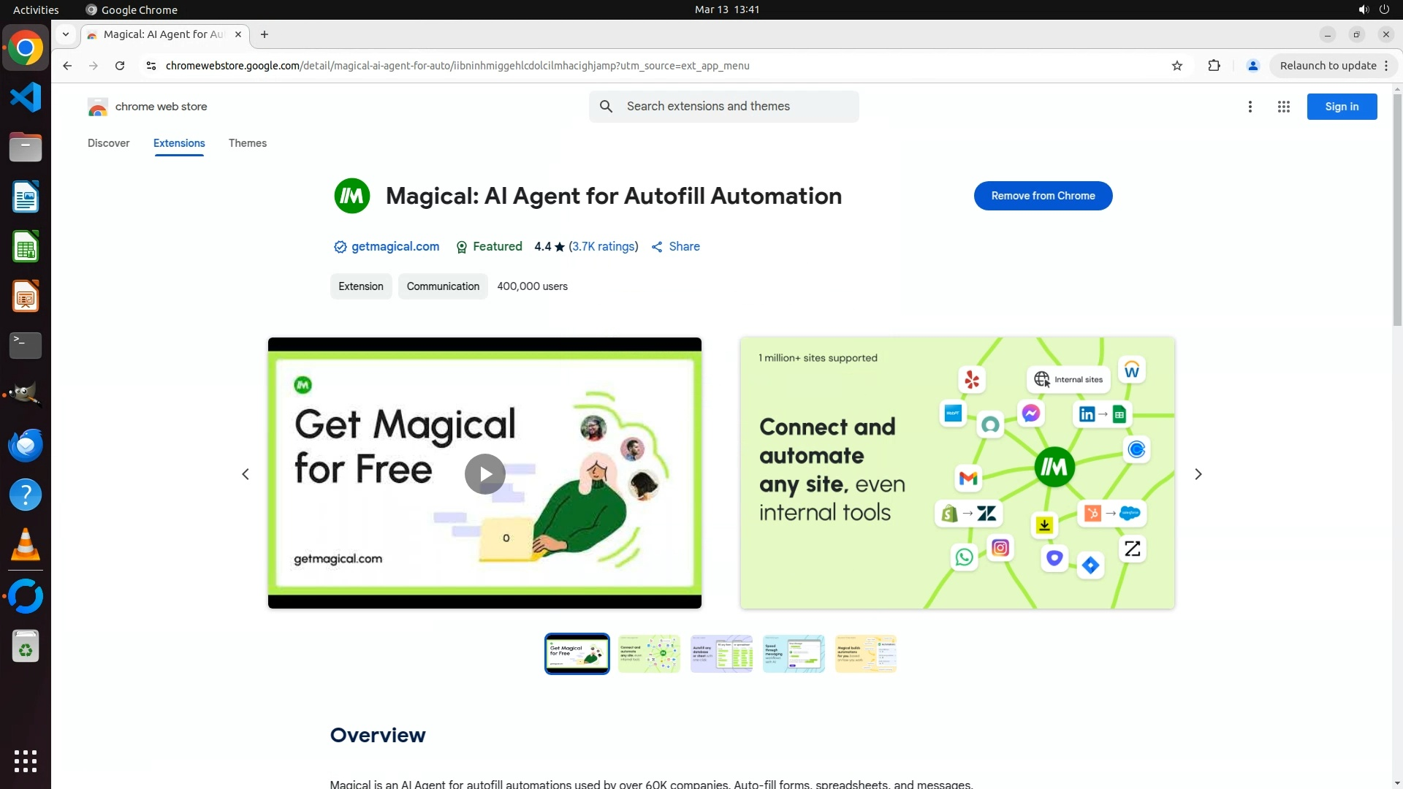Click the site information icon in address bar
The image size is (1403, 789).
coord(151,66)
